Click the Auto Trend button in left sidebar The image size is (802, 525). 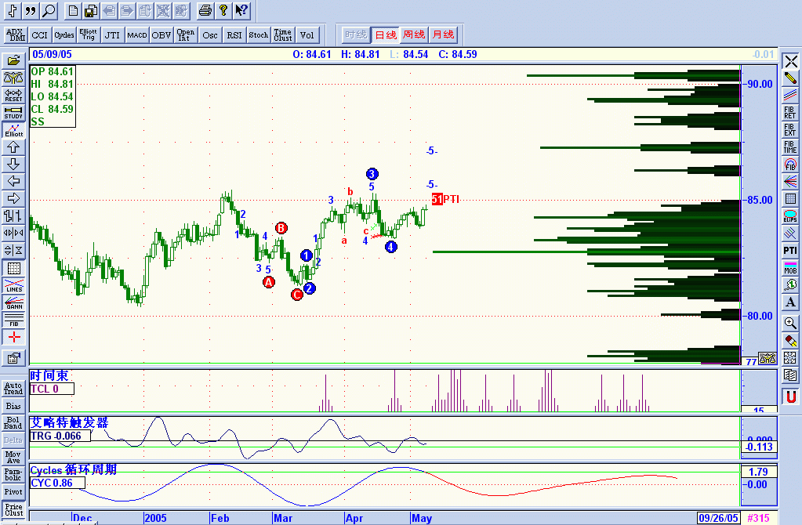click(x=13, y=389)
